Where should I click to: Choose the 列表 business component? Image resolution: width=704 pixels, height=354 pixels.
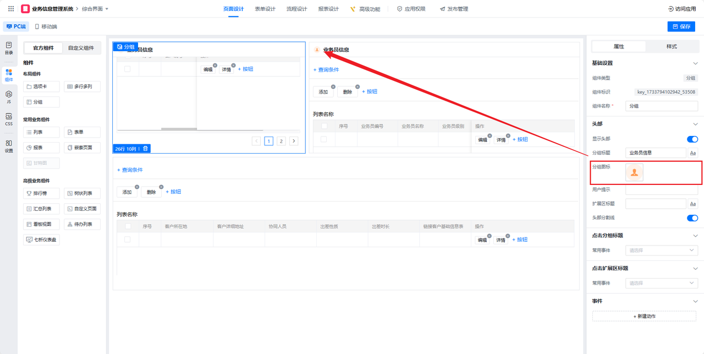pos(41,132)
